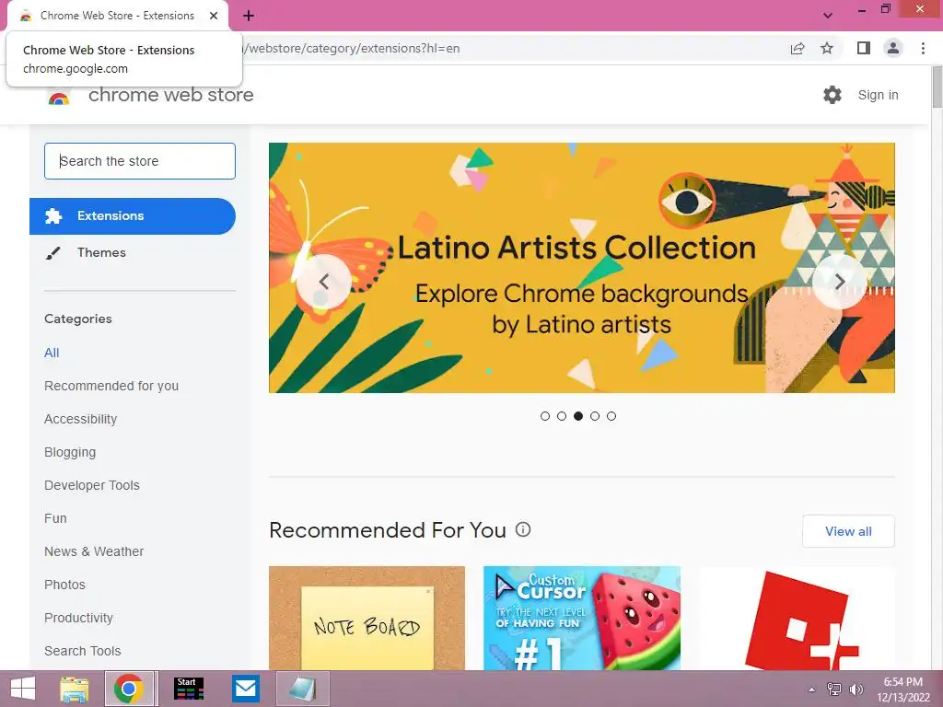Image resolution: width=943 pixels, height=707 pixels.
Task: Choose the Developer Tools category
Action: (92, 485)
